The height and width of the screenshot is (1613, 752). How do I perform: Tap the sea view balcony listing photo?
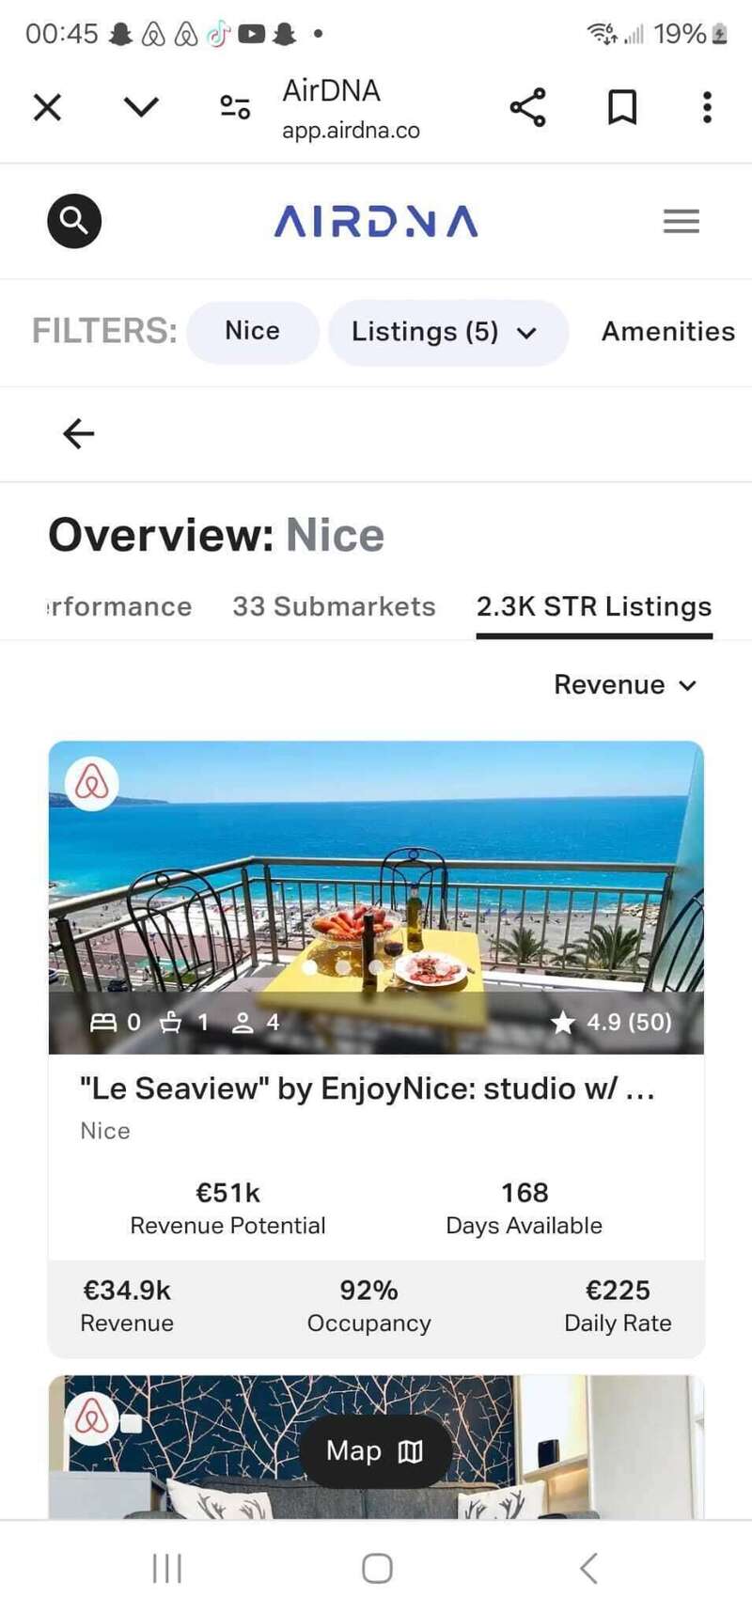pyautogui.click(x=376, y=897)
